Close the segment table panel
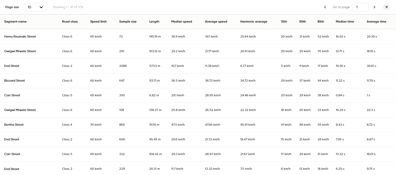 [387, 7]
